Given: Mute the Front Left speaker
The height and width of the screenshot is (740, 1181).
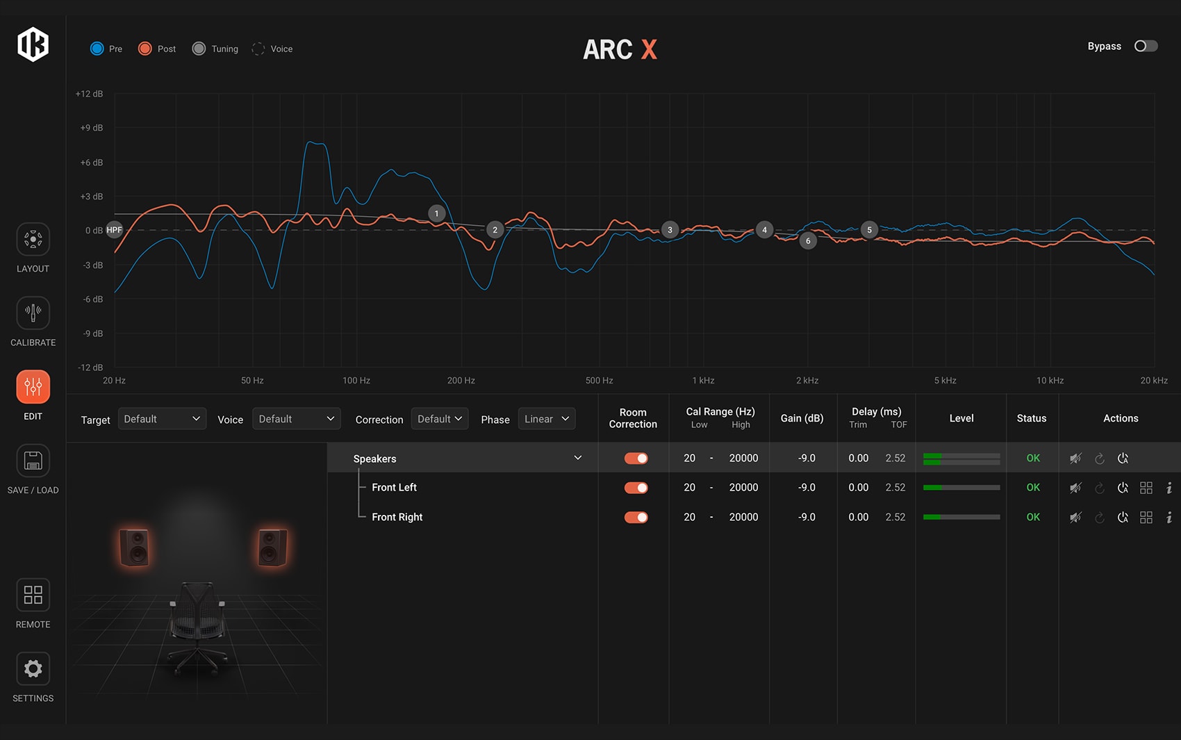Looking at the screenshot, I should coord(1075,487).
